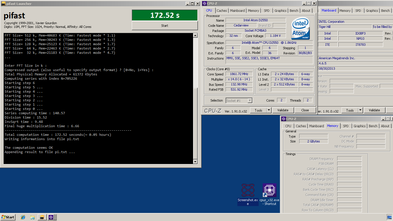This screenshot has width=393, height=221.
Task: Click pifast Launcher title bar icon
Action: [x=3, y=4]
